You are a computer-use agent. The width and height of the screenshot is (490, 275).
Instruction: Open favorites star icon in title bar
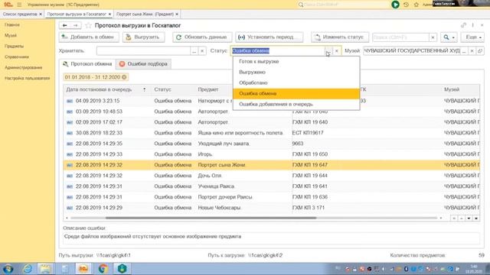pos(416,5)
